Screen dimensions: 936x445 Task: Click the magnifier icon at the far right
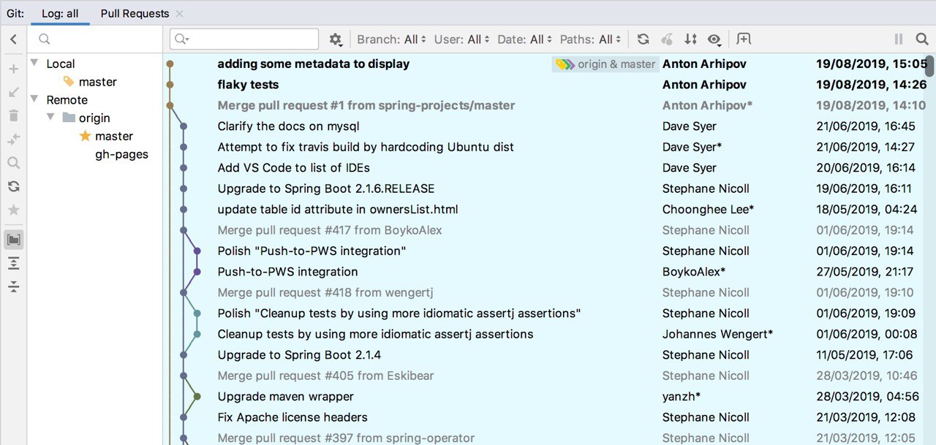click(923, 39)
